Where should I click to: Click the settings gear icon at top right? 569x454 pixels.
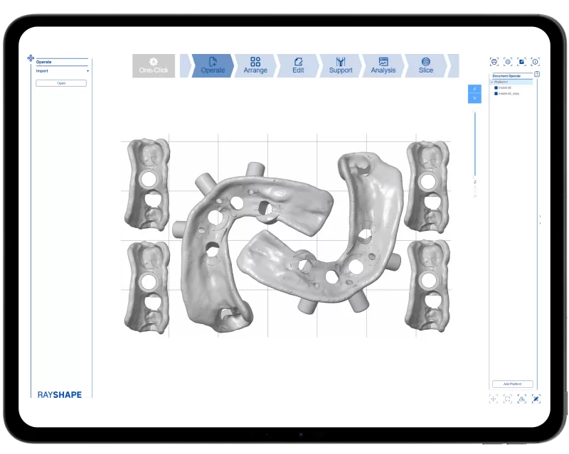click(x=508, y=62)
